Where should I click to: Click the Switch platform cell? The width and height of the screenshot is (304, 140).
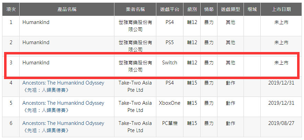169,63
